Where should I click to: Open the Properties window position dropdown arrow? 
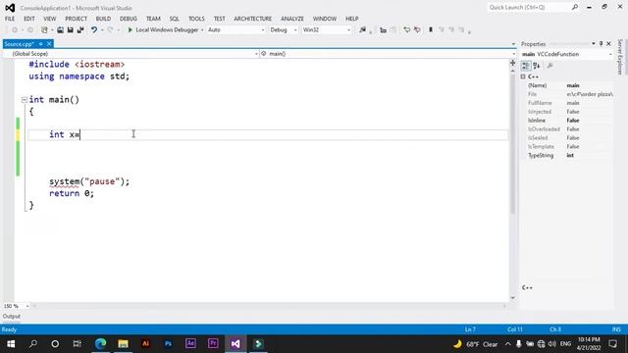pyautogui.click(x=593, y=43)
